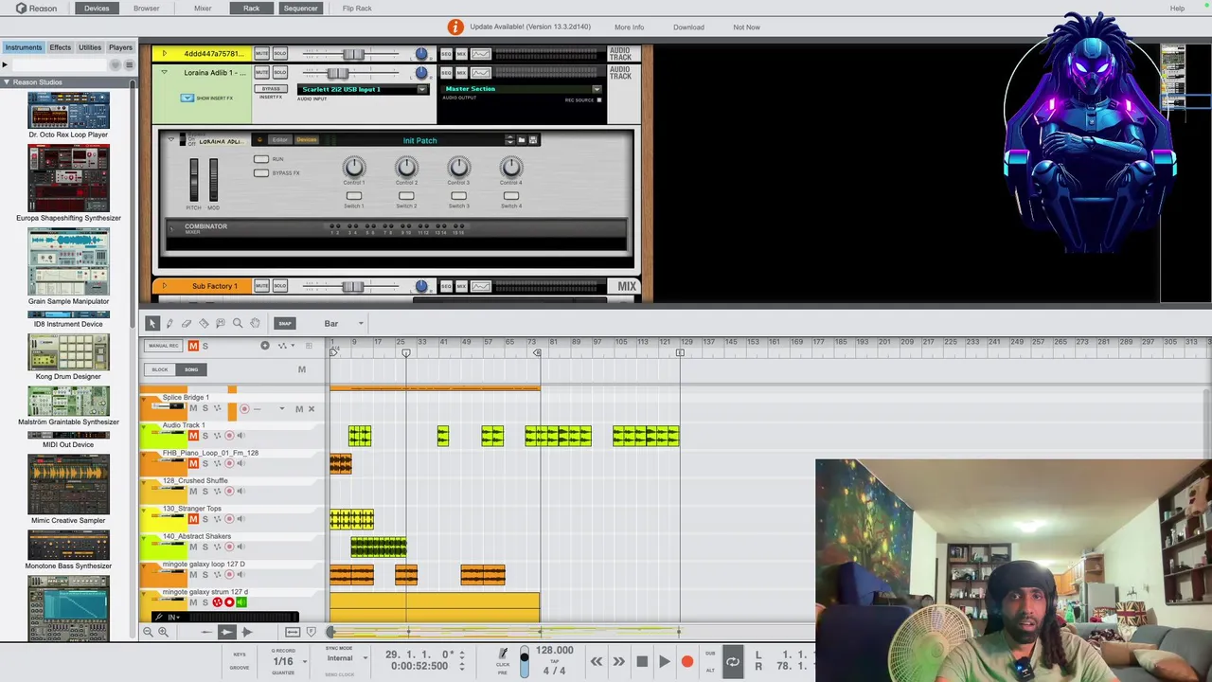Unmute the Audio Track 1 sequencer track
Screen dimensions: 1212x682
point(193,436)
